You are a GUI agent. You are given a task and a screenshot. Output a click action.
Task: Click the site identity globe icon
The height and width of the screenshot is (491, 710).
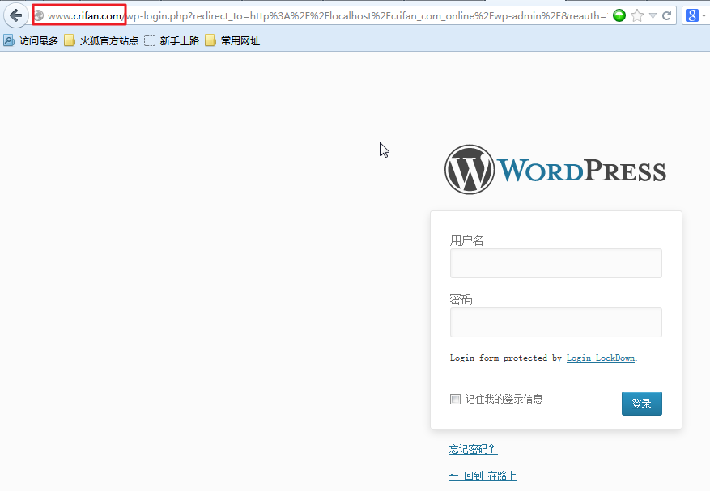click(40, 15)
